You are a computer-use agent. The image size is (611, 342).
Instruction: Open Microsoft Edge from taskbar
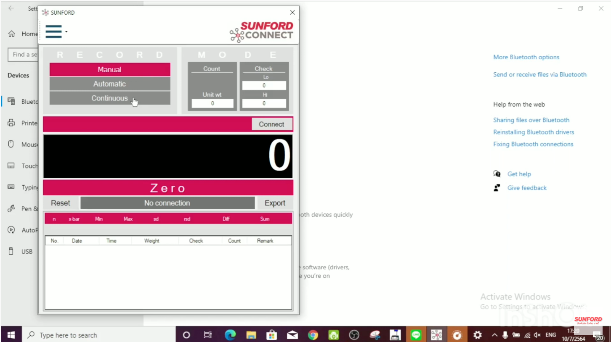[230, 335]
